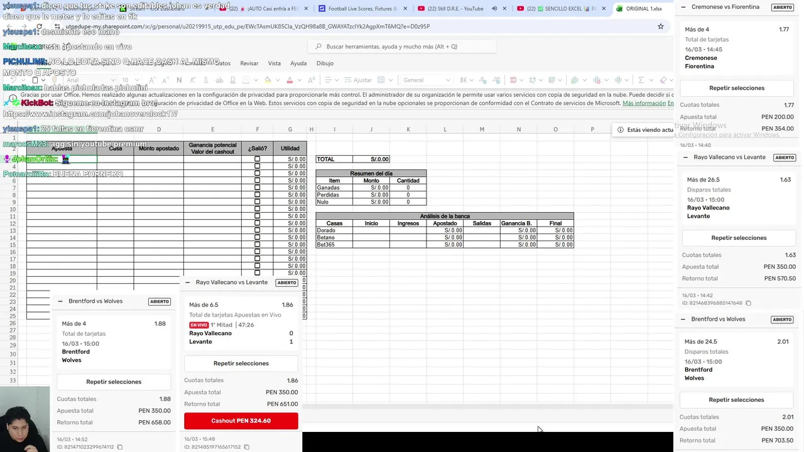The image size is (804, 452).
Task: Open the Ayuda ribbon tab
Action: click(298, 63)
